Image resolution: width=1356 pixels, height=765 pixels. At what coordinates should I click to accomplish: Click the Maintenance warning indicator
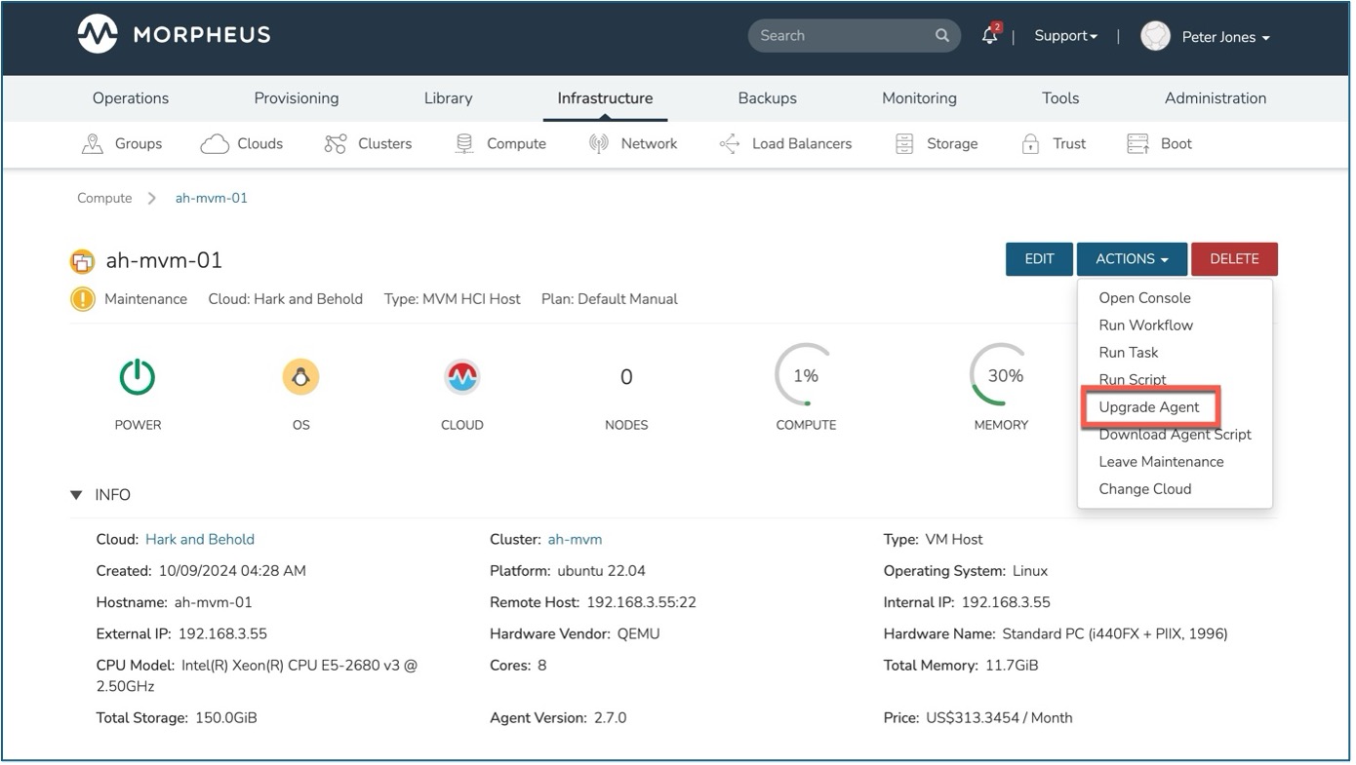[x=82, y=298]
